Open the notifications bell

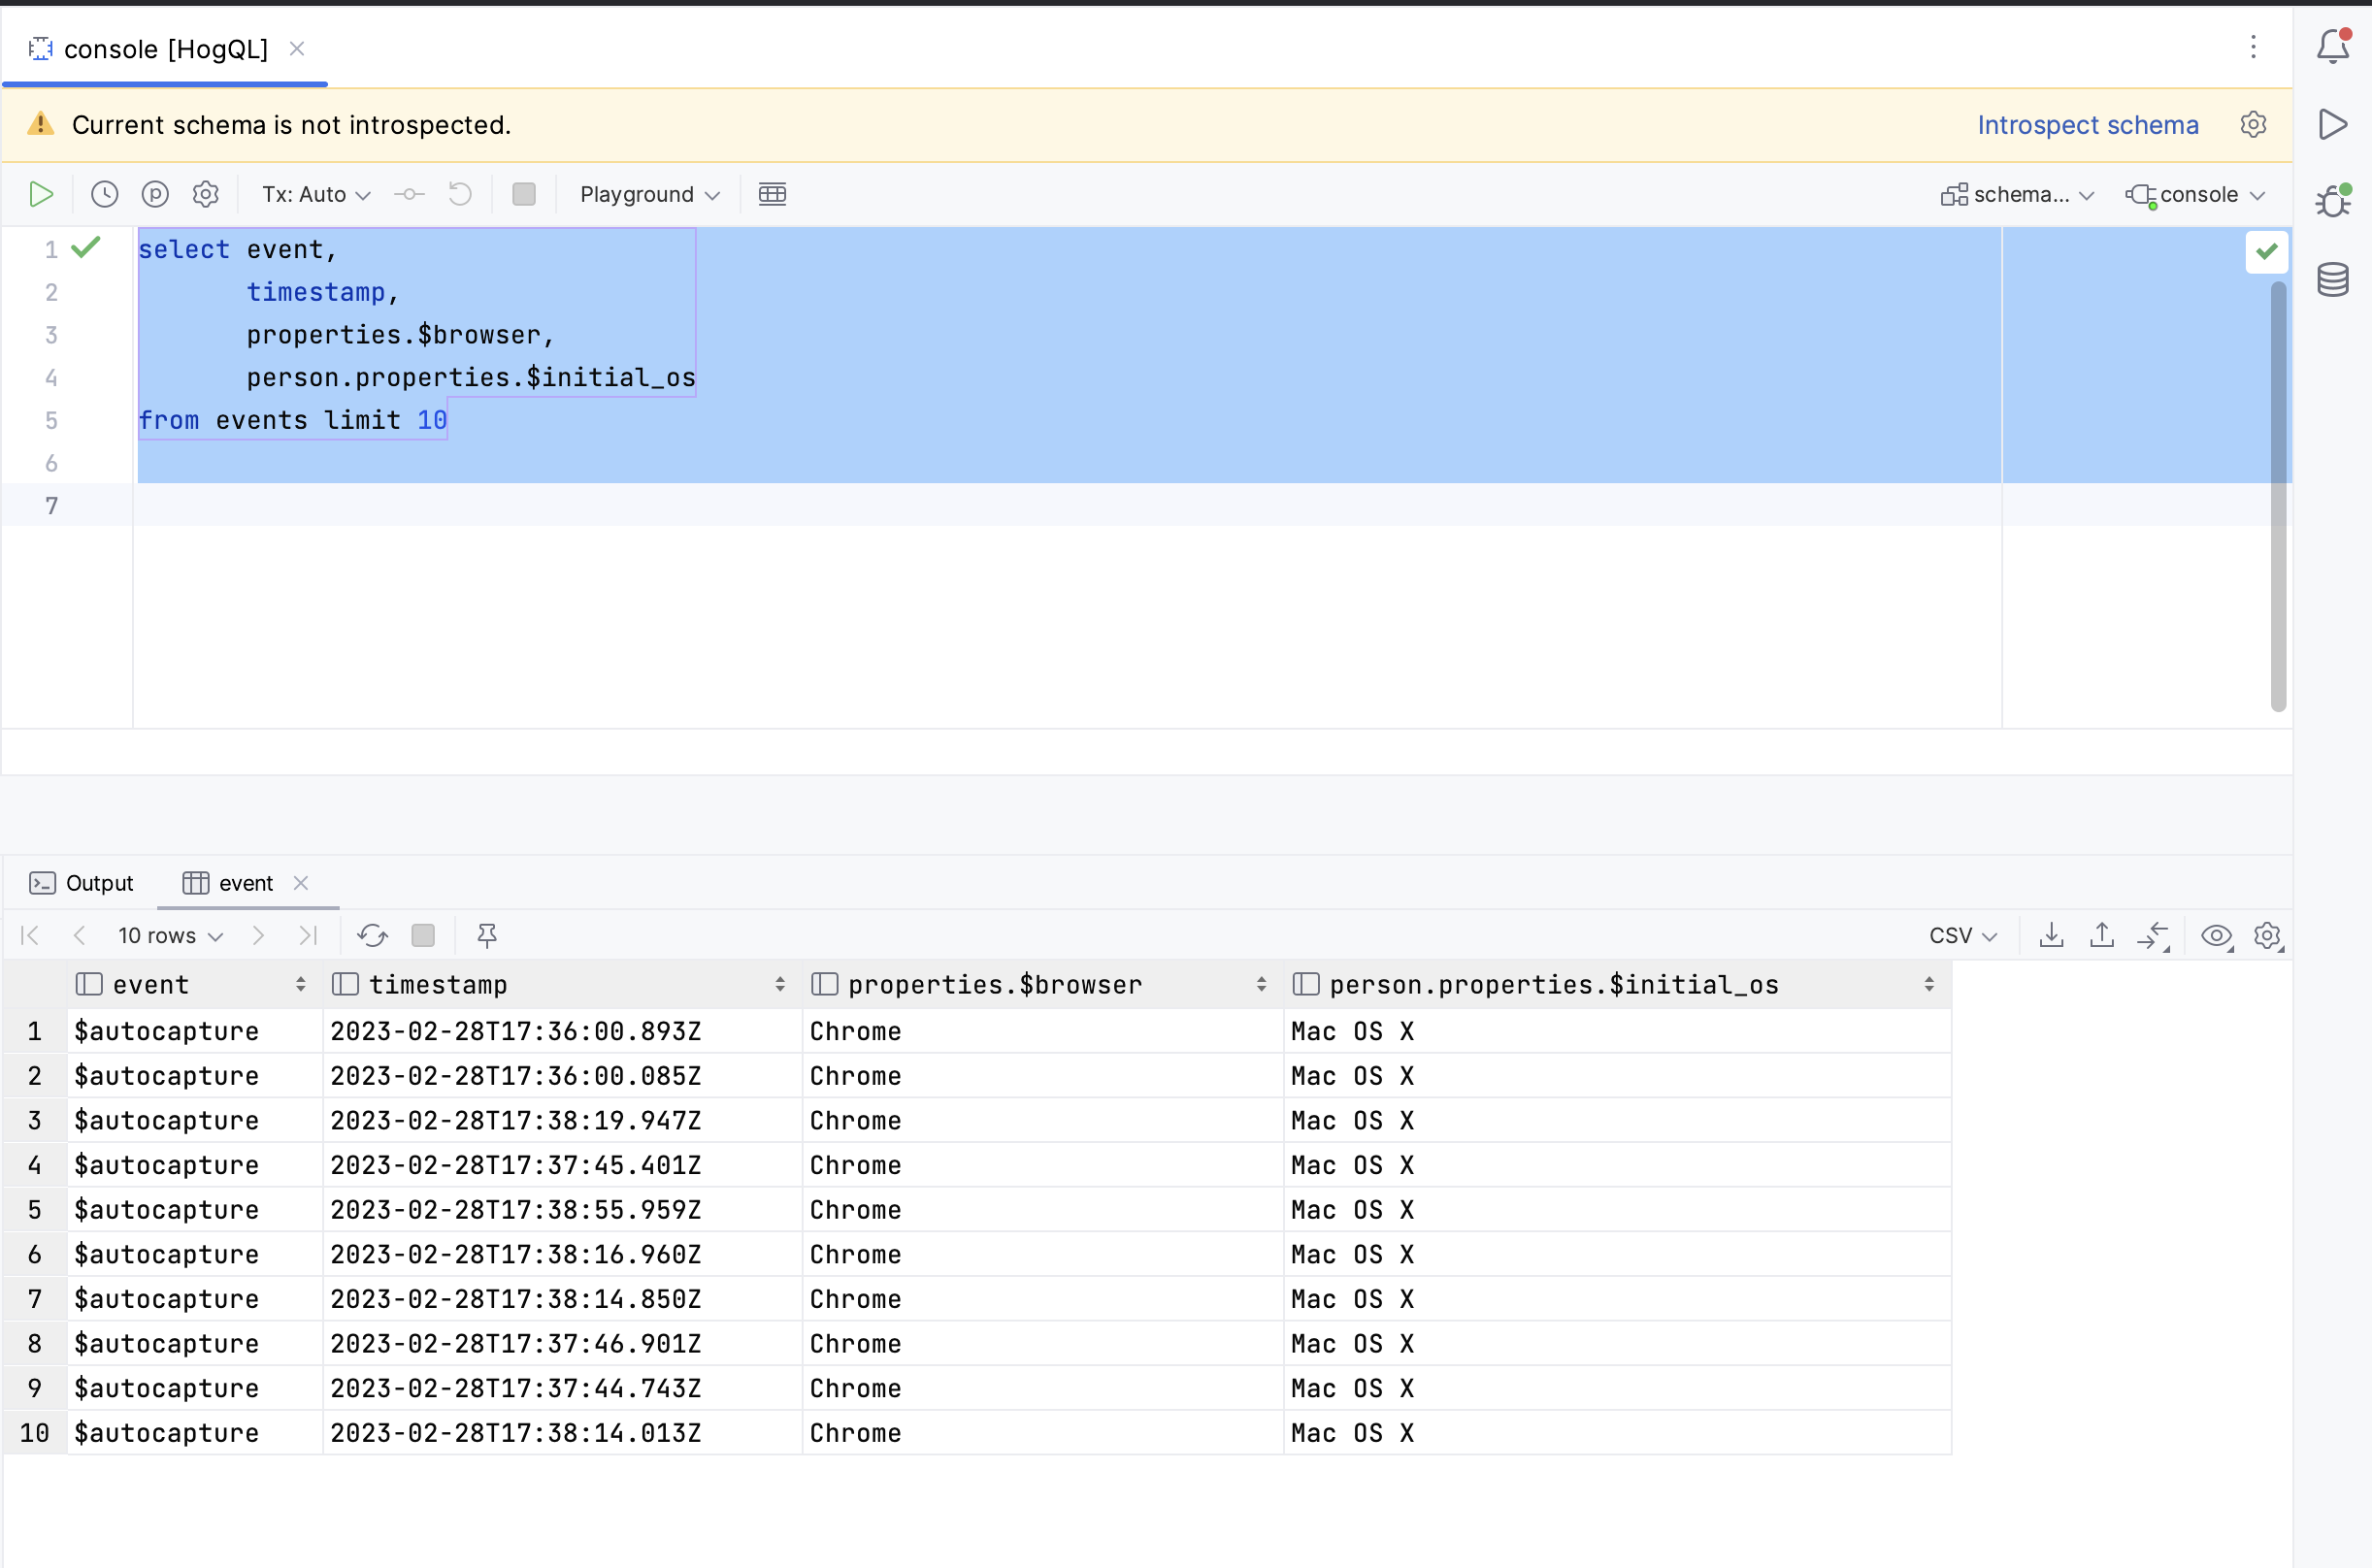tap(2333, 47)
